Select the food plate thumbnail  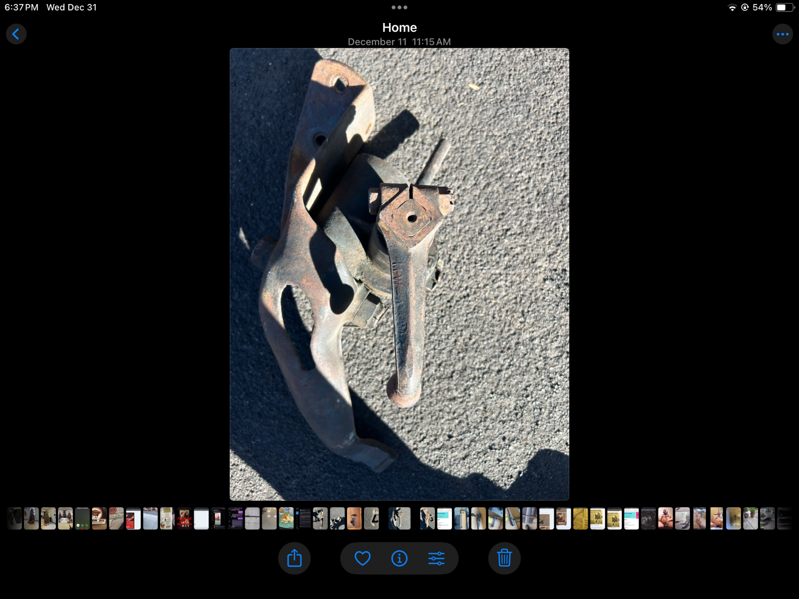(x=286, y=519)
